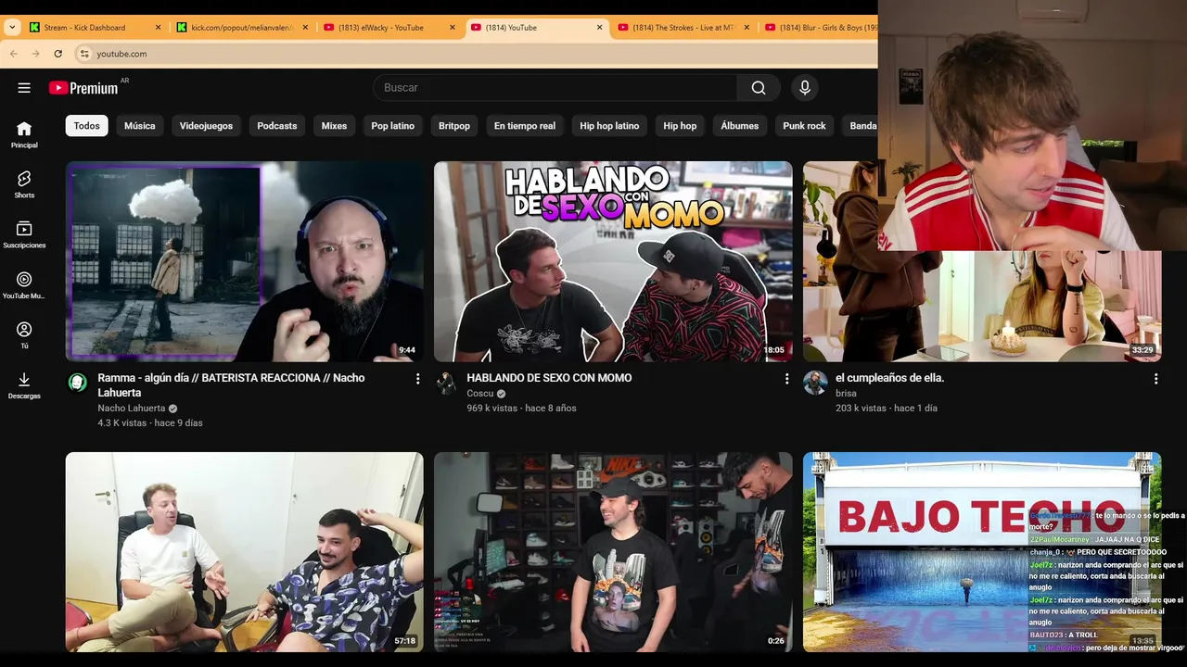Open brisa channel name link
The image size is (1187, 667).
[846, 394]
